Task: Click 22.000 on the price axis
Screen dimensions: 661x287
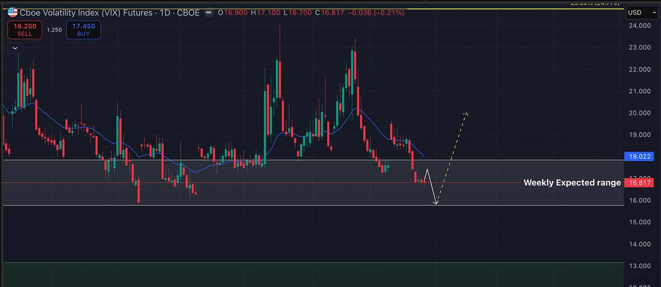Action: pos(640,69)
